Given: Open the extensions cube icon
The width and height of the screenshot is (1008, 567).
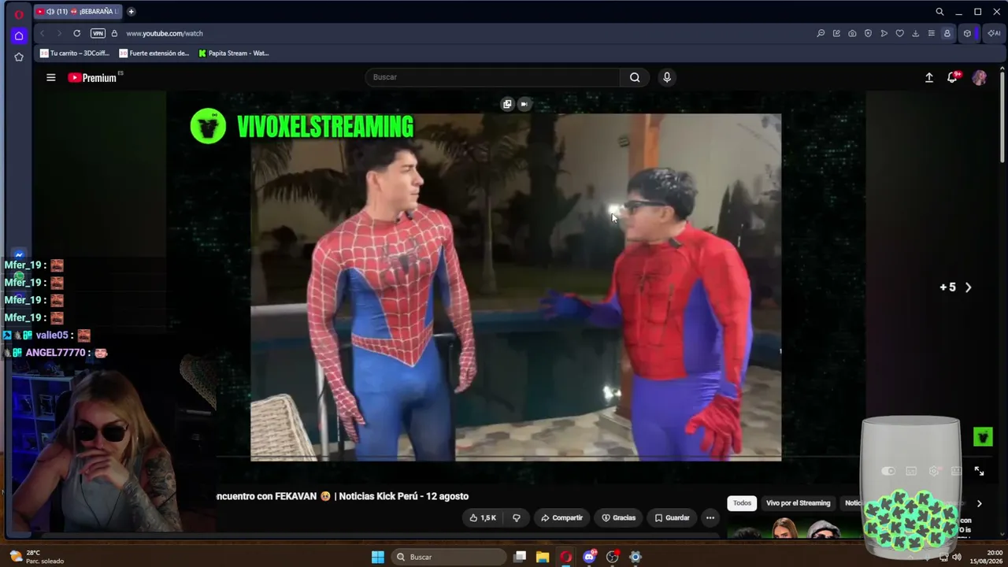Looking at the screenshot, I should (x=967, y=33).
